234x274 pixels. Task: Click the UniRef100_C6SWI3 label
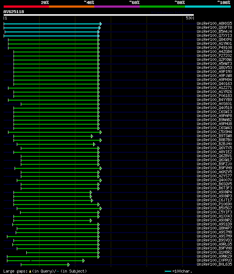coord(214,112)
